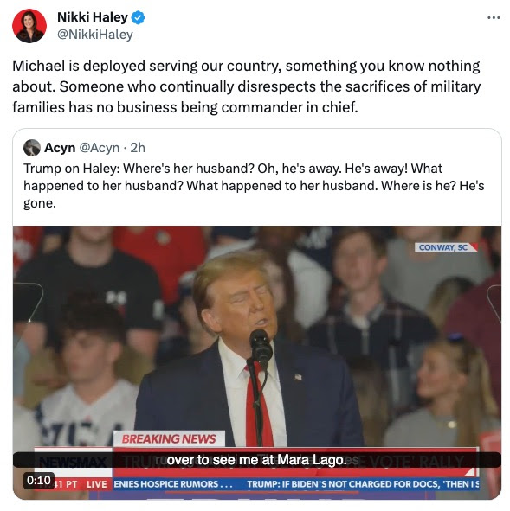
Task: Click the 'over to see me' caption bar
Action: [x=257, y=460]
